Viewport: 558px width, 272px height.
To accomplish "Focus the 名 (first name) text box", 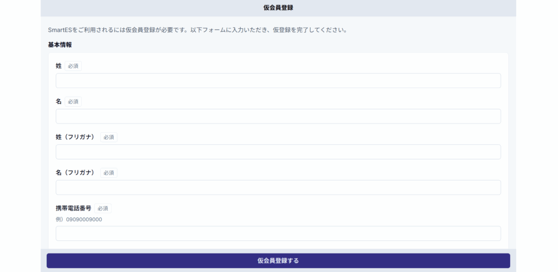I will [x=278, y=116].
